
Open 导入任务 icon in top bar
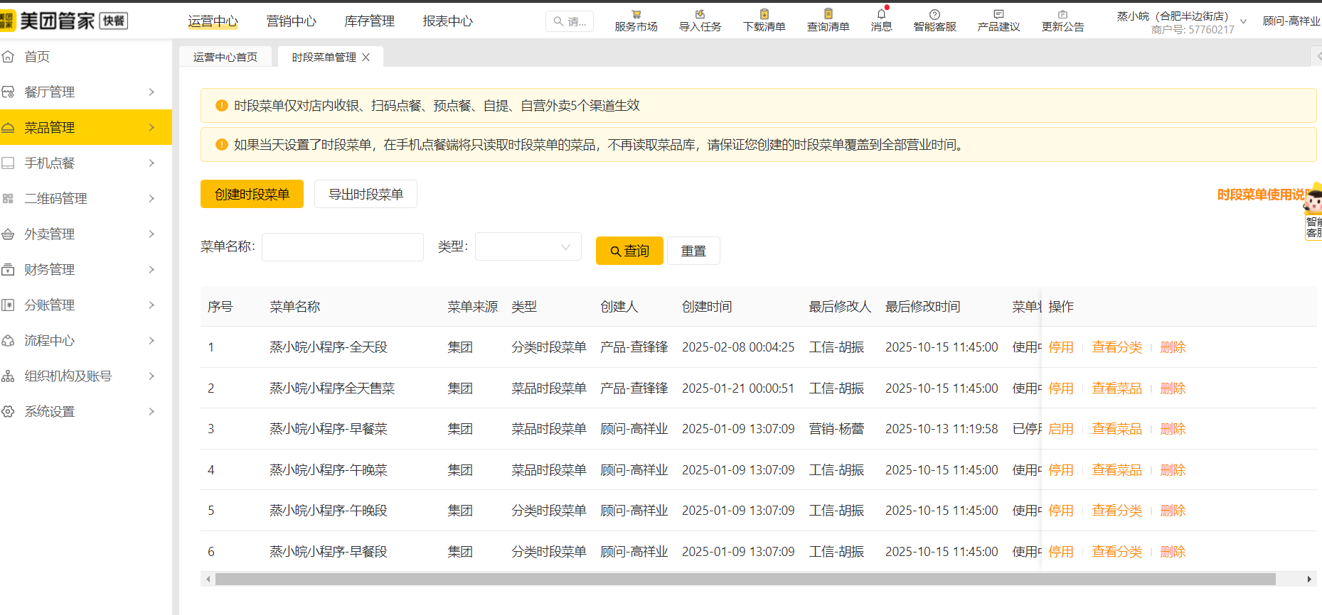pos(700,14)
